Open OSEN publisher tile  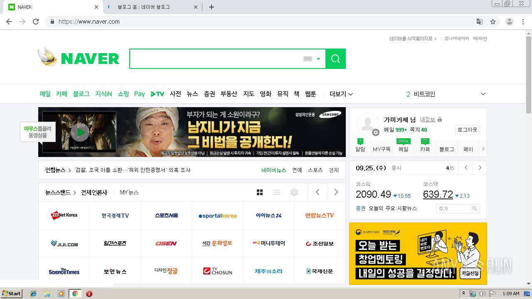pos(166,243)
